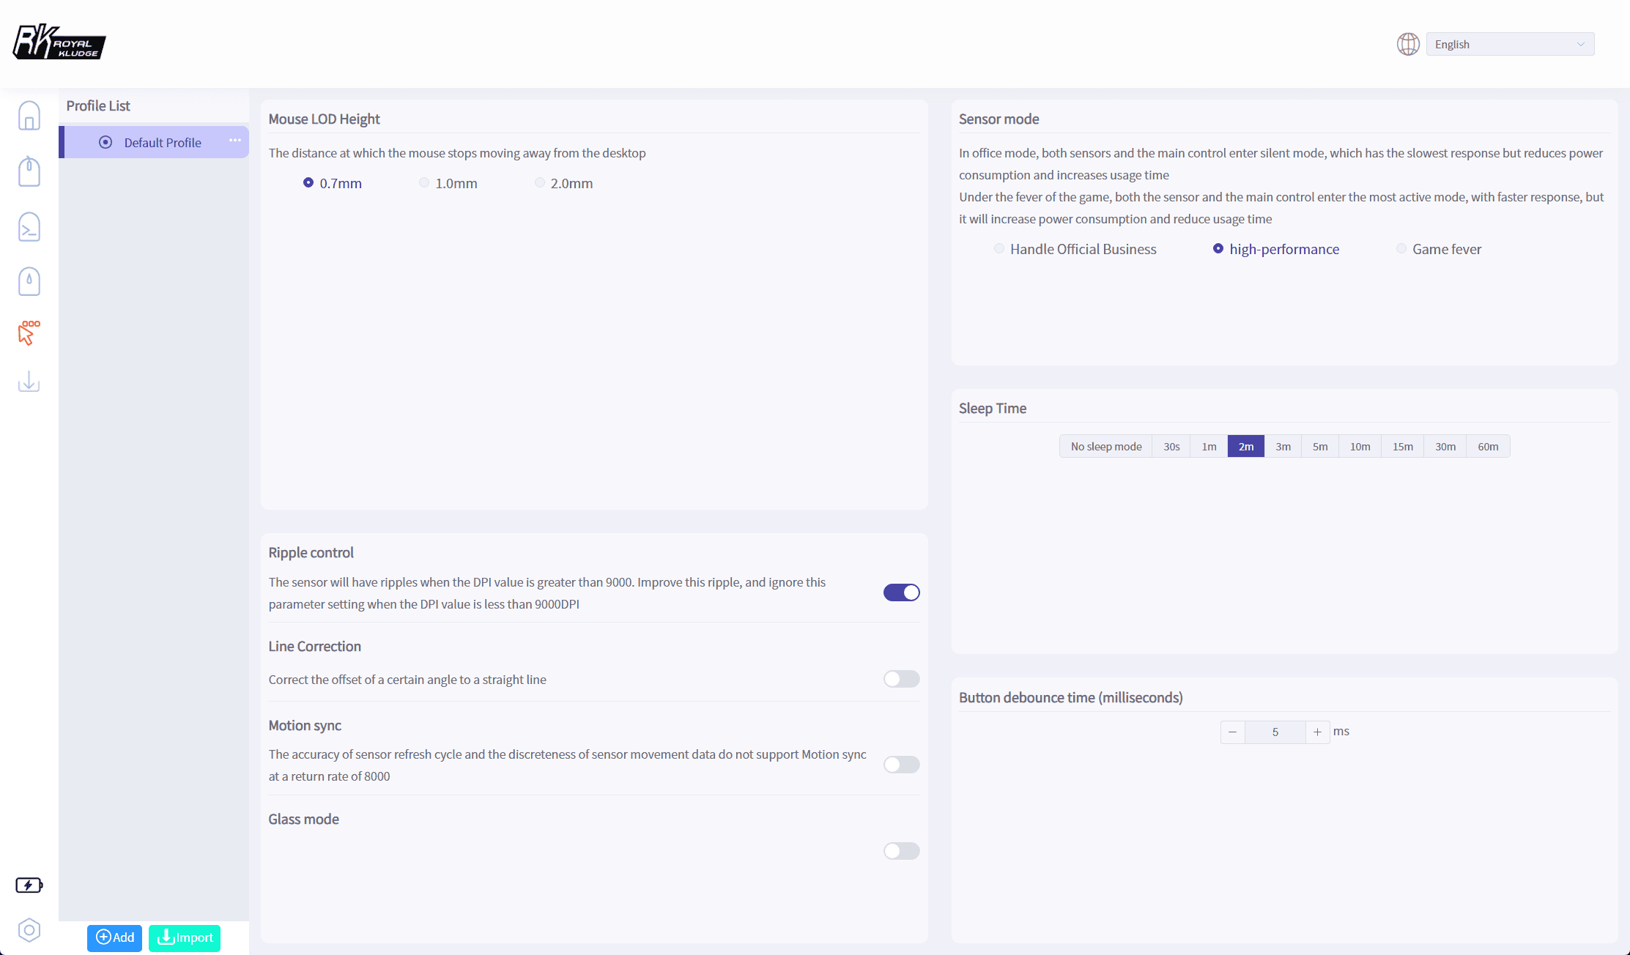Click the Import profile button
This screenshot has width=1630, height=955.
(x=185, y=937)
